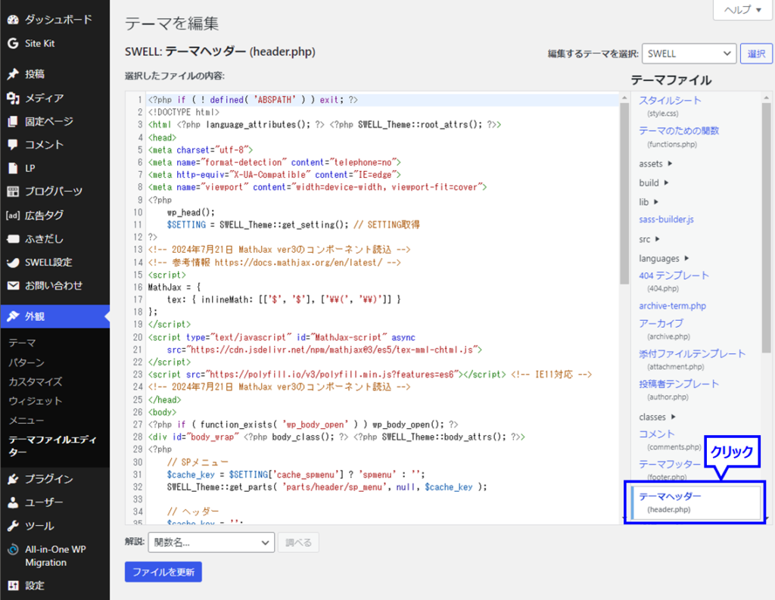The width and height of the screenshot is (775, 600).
Task: Select テーマファイルエディター submenu item
Action: [x=52, y=446]
